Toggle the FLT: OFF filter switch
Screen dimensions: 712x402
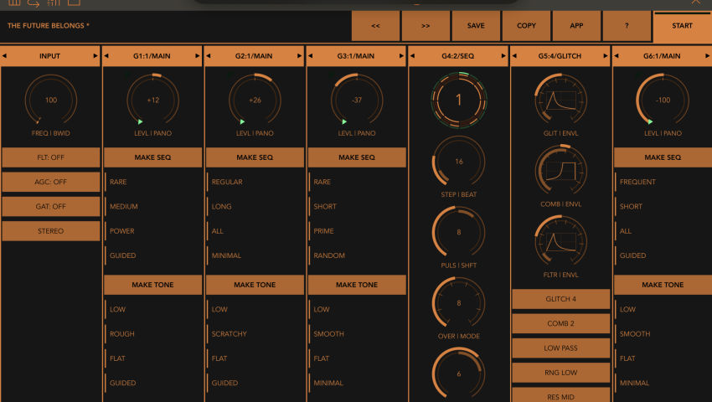pyautogui.click(x=51, y=157)
